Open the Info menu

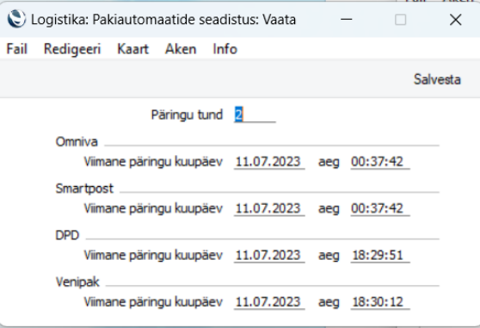[225, 49]
